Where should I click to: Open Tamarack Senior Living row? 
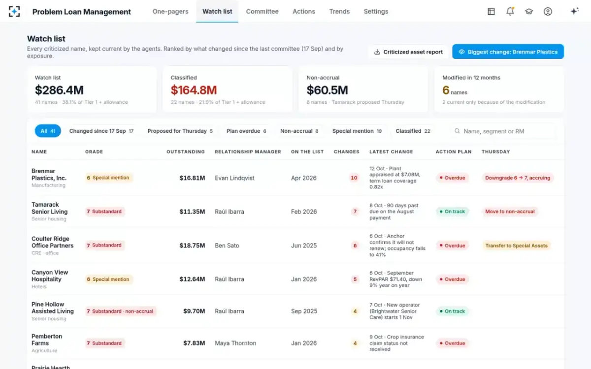coord(295,212)
